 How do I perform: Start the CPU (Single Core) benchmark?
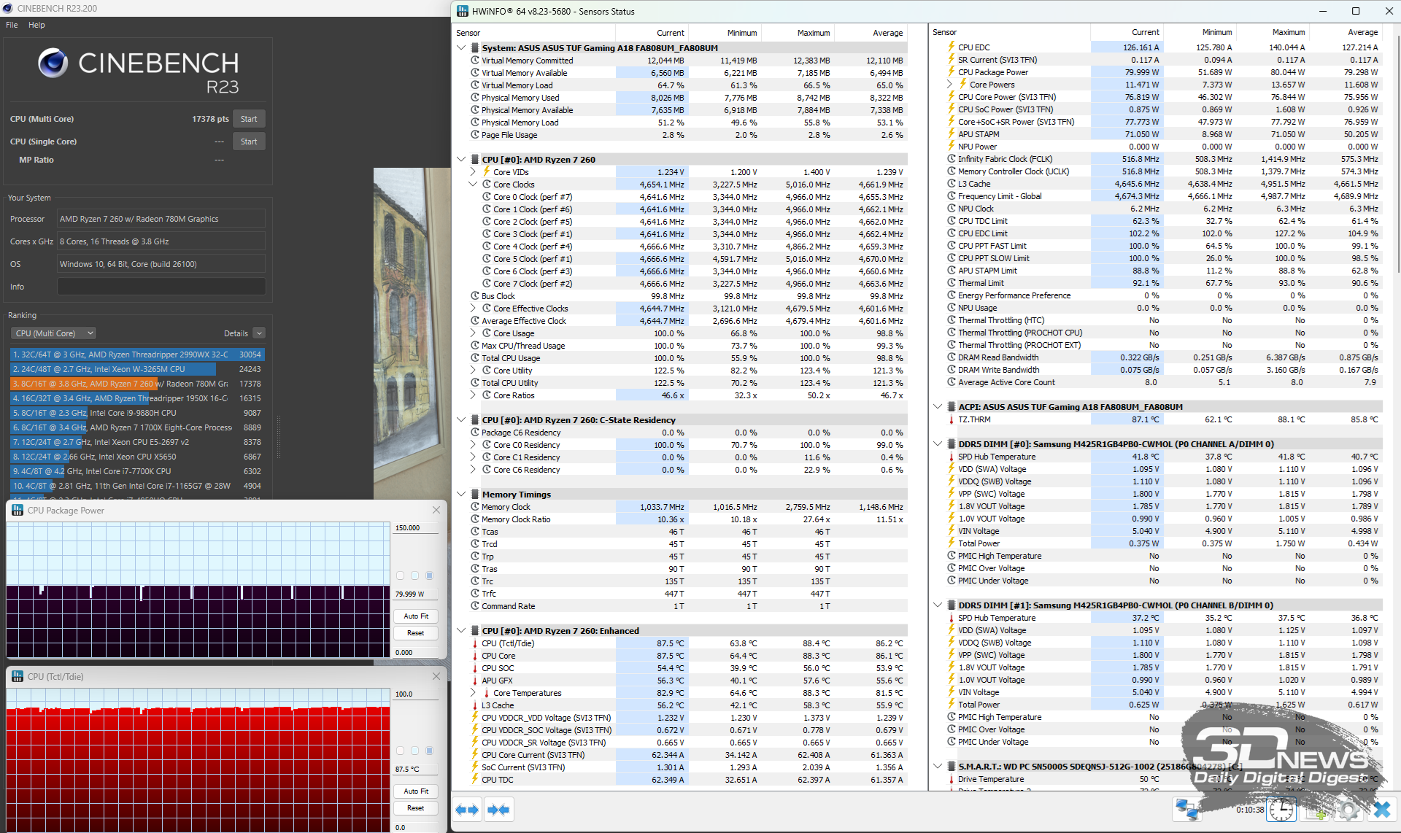click(x=249, y=142)
